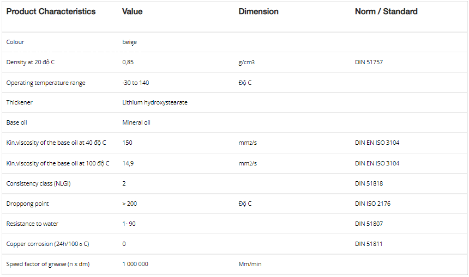
Task: Select the DIN 51818 standard cell
Action: pyautogui.click(x=369, y=183)
